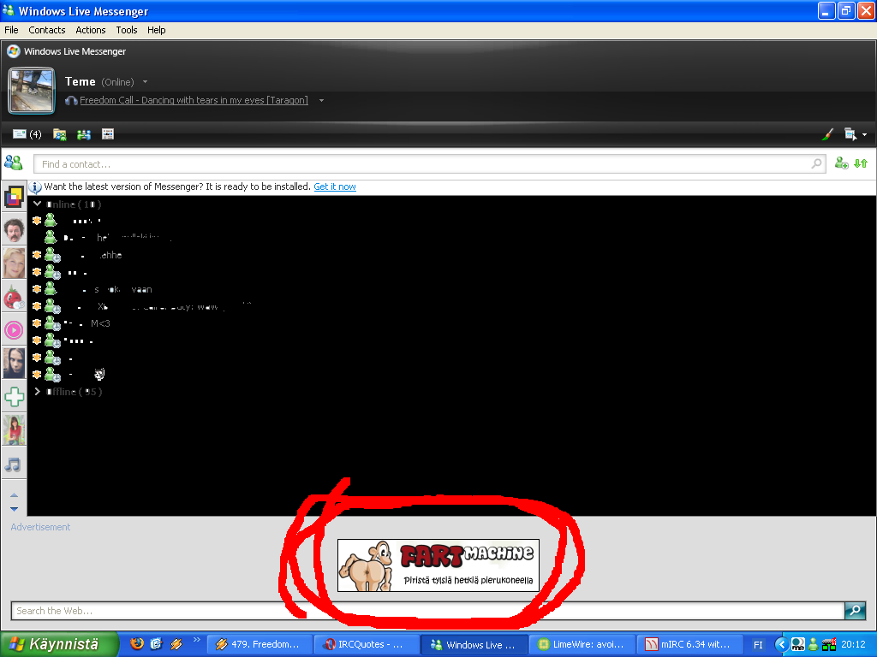Expand the Offline contacts group
The width and height of the screenshot is (877, 657).
tap(37, 392)
